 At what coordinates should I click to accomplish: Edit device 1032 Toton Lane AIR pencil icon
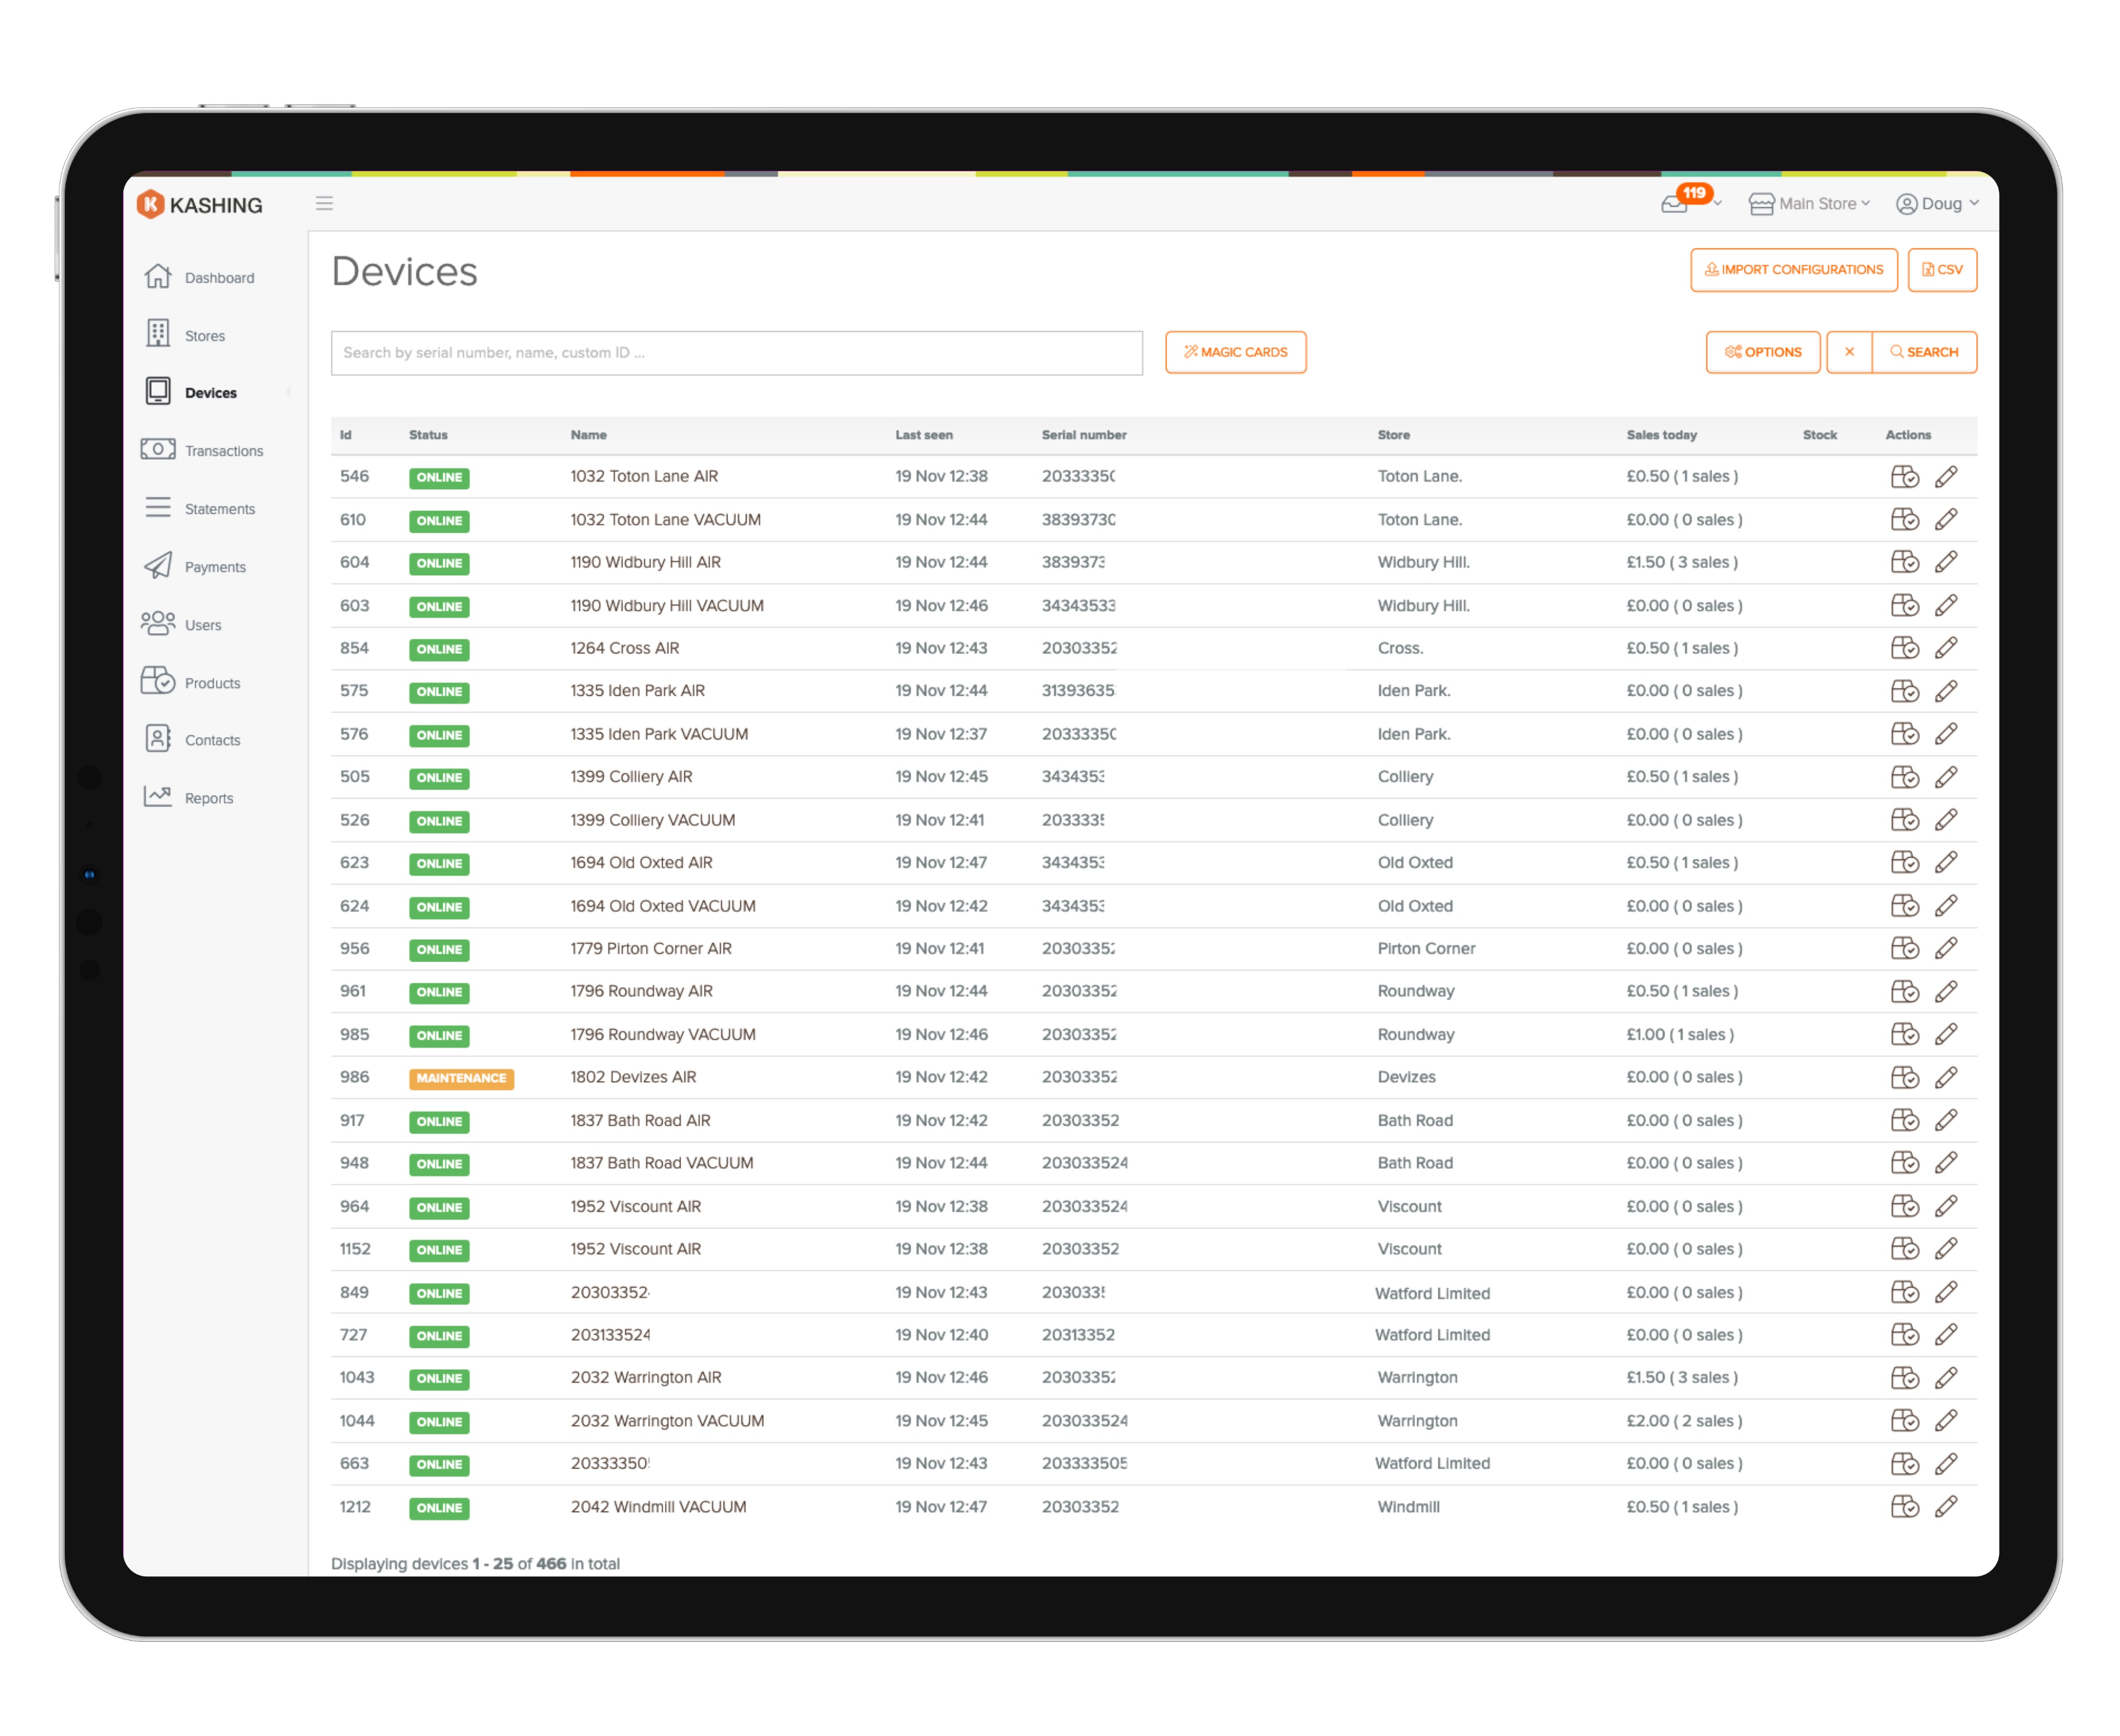click(x=1945, y=477)
